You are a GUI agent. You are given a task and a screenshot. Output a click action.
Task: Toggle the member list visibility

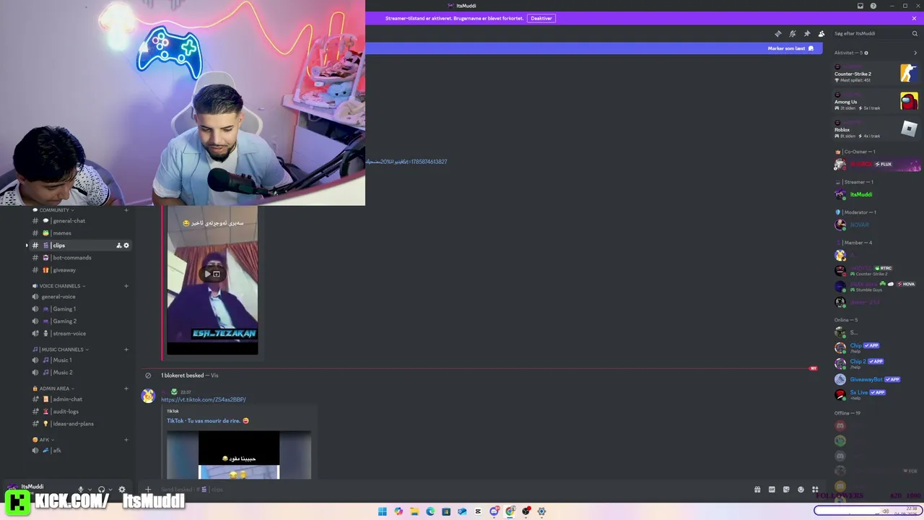pyautogui.click(x=821, y=34)
